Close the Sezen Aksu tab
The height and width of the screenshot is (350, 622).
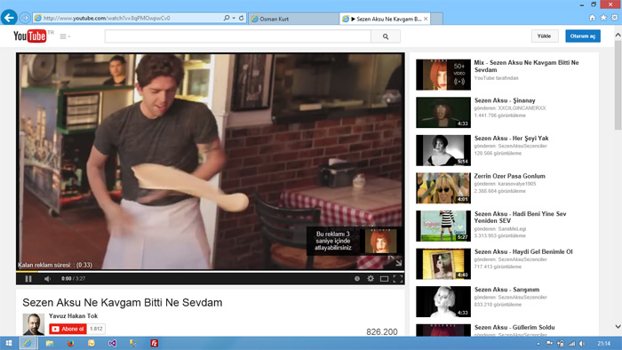click(426, 19)
